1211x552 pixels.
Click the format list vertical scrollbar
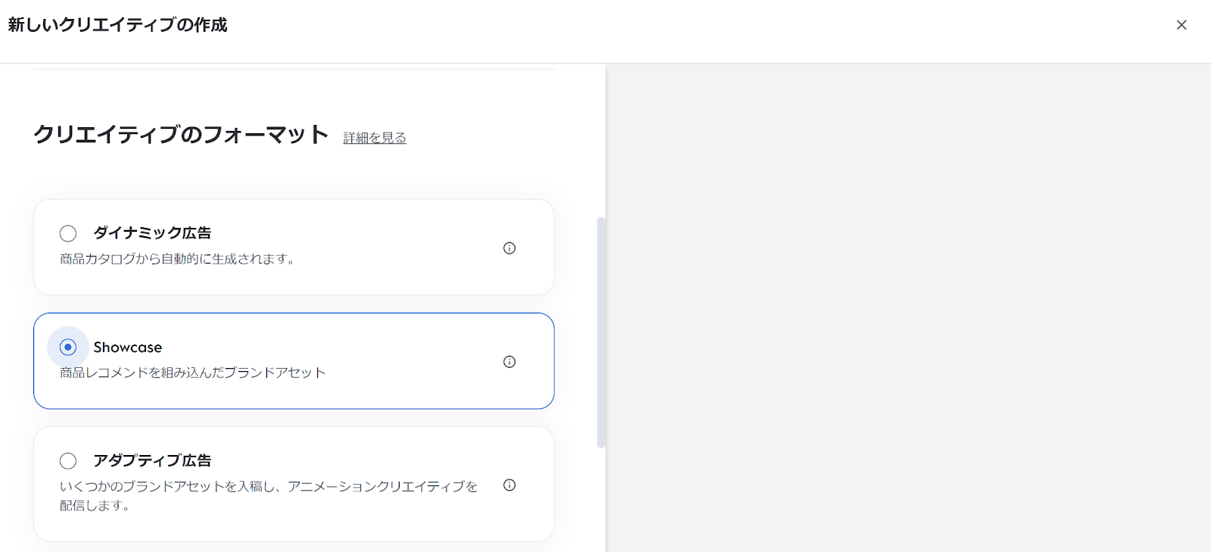[601, 332]
